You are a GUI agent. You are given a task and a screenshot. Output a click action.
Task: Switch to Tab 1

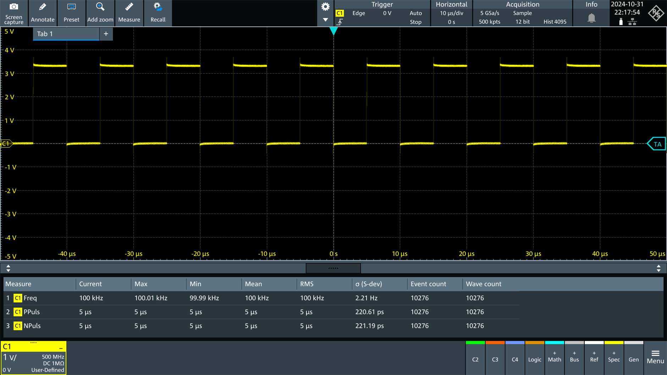click(66, 34)
